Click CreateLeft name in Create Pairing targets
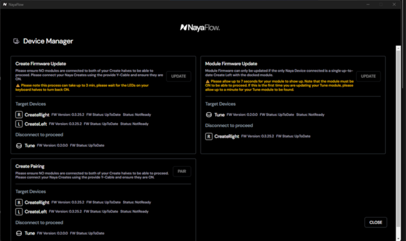Viewport: 406px width, 241px height. [36, 212]
